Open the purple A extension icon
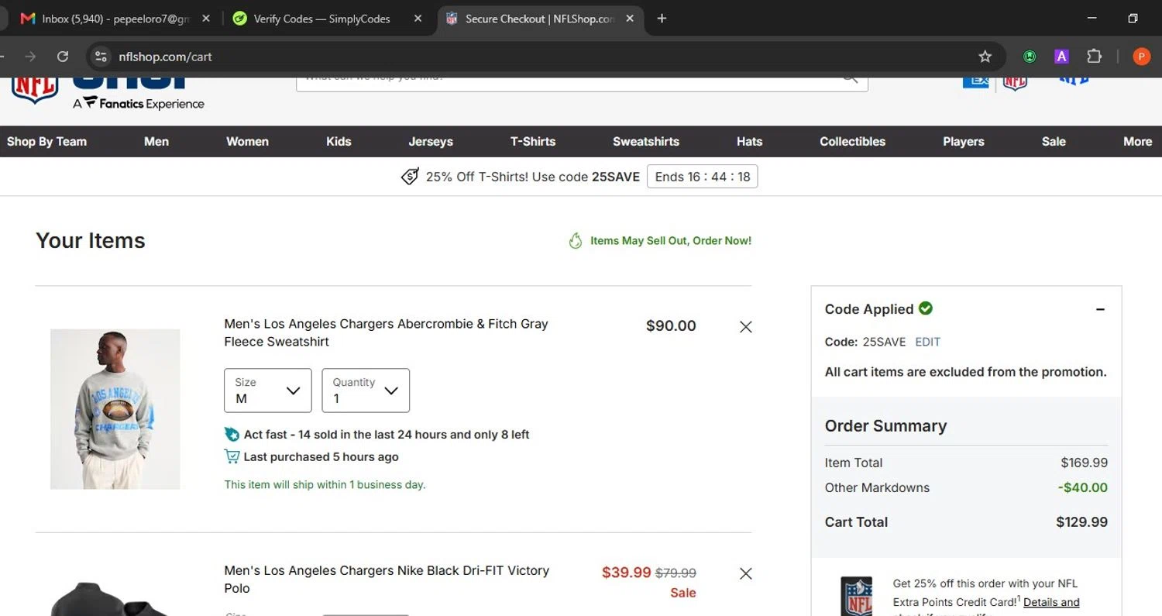The image size is (1162, 616). [1061, 57]
